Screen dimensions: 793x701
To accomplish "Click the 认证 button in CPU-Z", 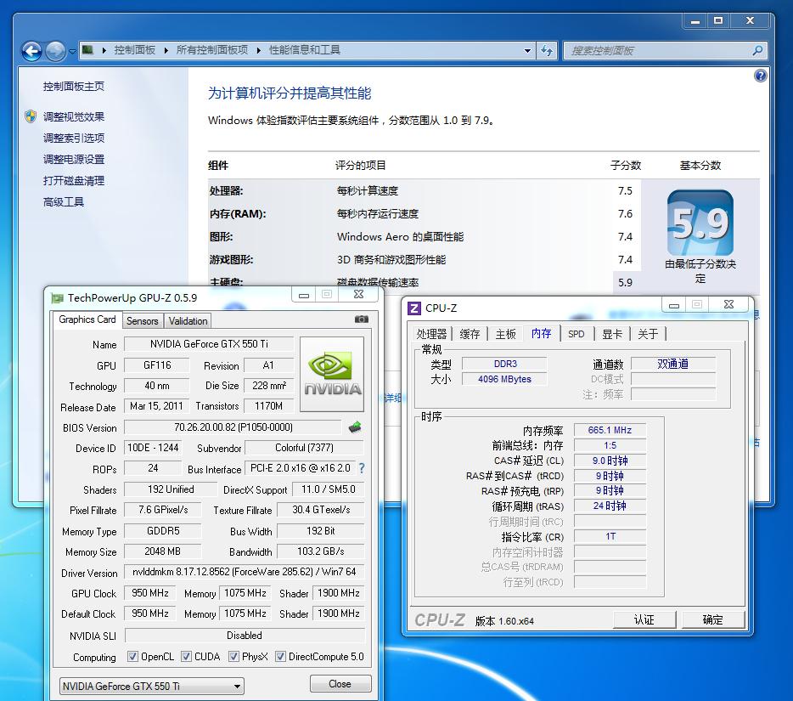I will point(644,619).
